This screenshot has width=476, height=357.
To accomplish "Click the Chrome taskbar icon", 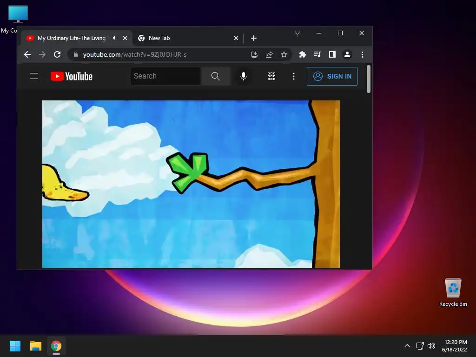I will pos(56,346).
